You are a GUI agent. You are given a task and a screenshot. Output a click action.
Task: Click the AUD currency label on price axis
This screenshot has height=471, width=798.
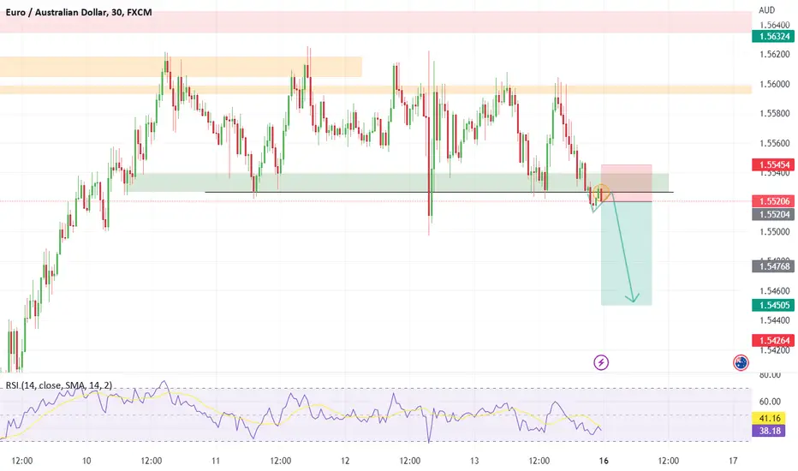[x=766, y=10]
